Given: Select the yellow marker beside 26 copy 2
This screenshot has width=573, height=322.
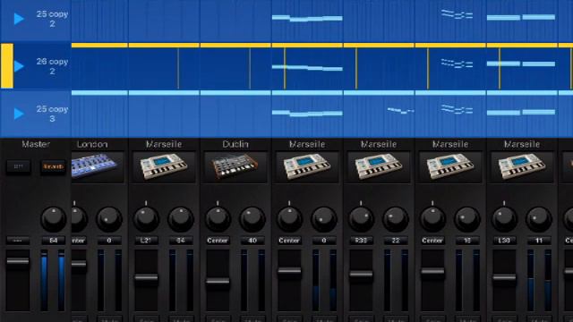Looking at the screenshot, I should (6, 66).
